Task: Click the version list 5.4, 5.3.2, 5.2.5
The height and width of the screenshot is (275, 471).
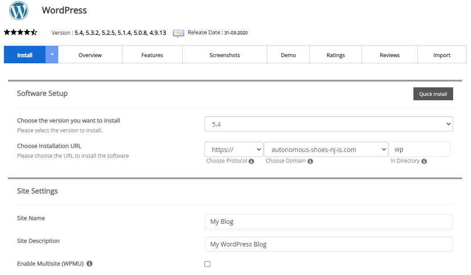Action: click(x=120, y=33)
